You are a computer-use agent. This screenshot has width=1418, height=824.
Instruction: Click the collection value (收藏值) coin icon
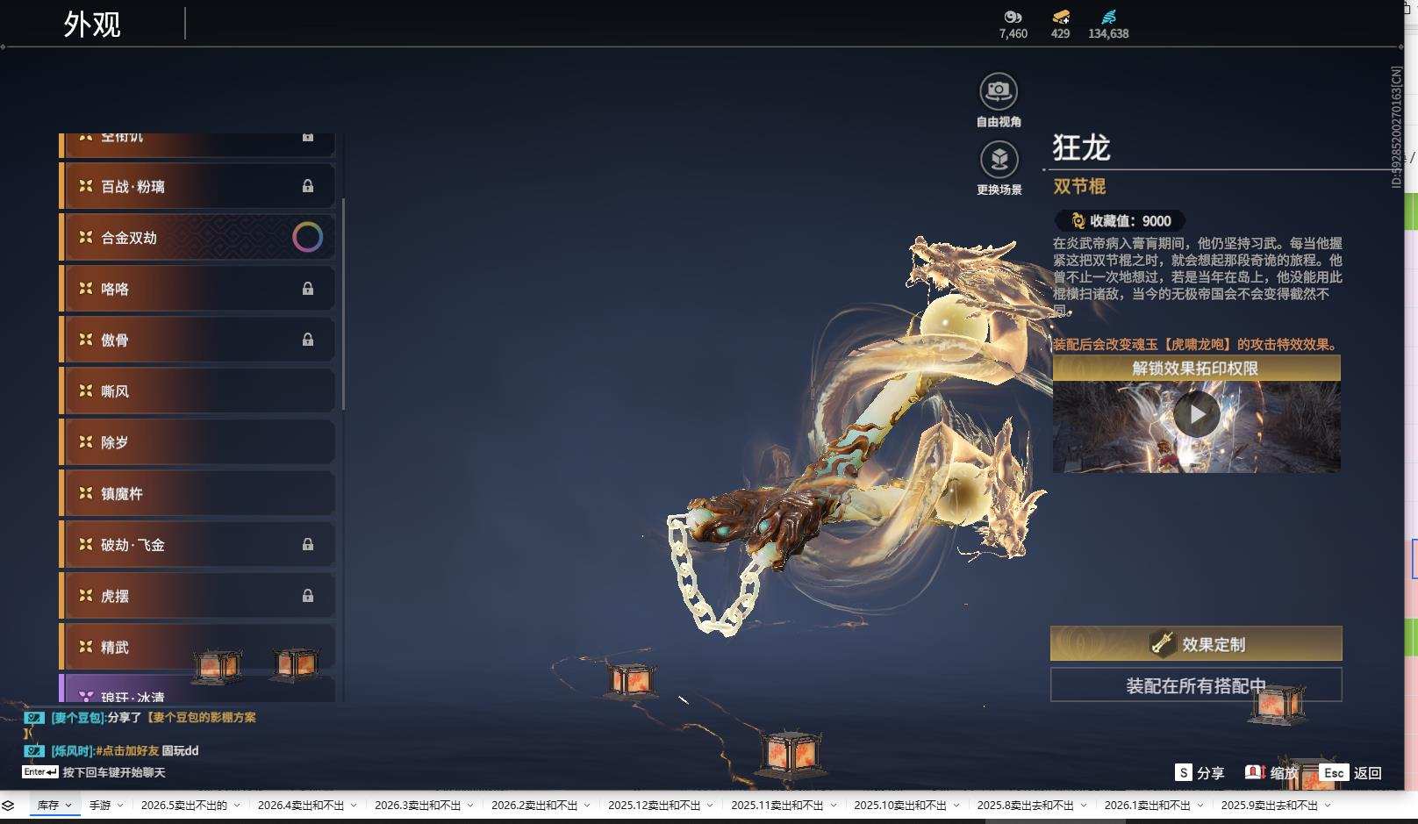pos(1078,221)
